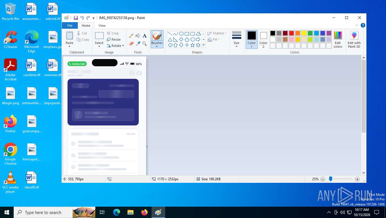Open the notifications action center icon
This screenshot has width=386, height=218.
click(x=377, y=212)
